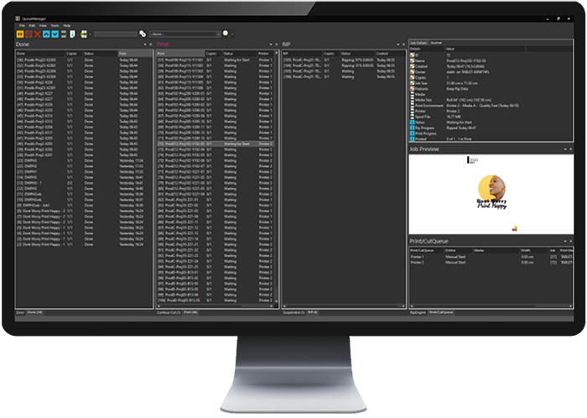Open the Tools menu
Screen dimensions: 587x418
coord(55,26)
